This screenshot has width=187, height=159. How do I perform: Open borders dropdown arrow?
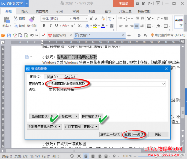(x=170, y=26)
